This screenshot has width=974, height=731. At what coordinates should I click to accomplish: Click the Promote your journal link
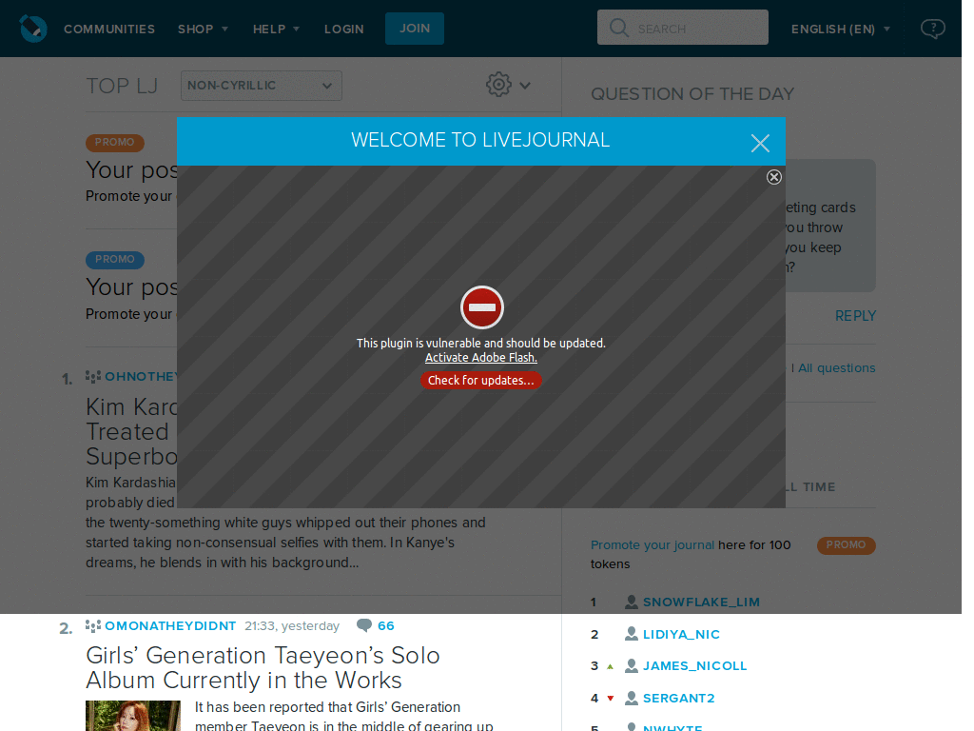point(653,545)
